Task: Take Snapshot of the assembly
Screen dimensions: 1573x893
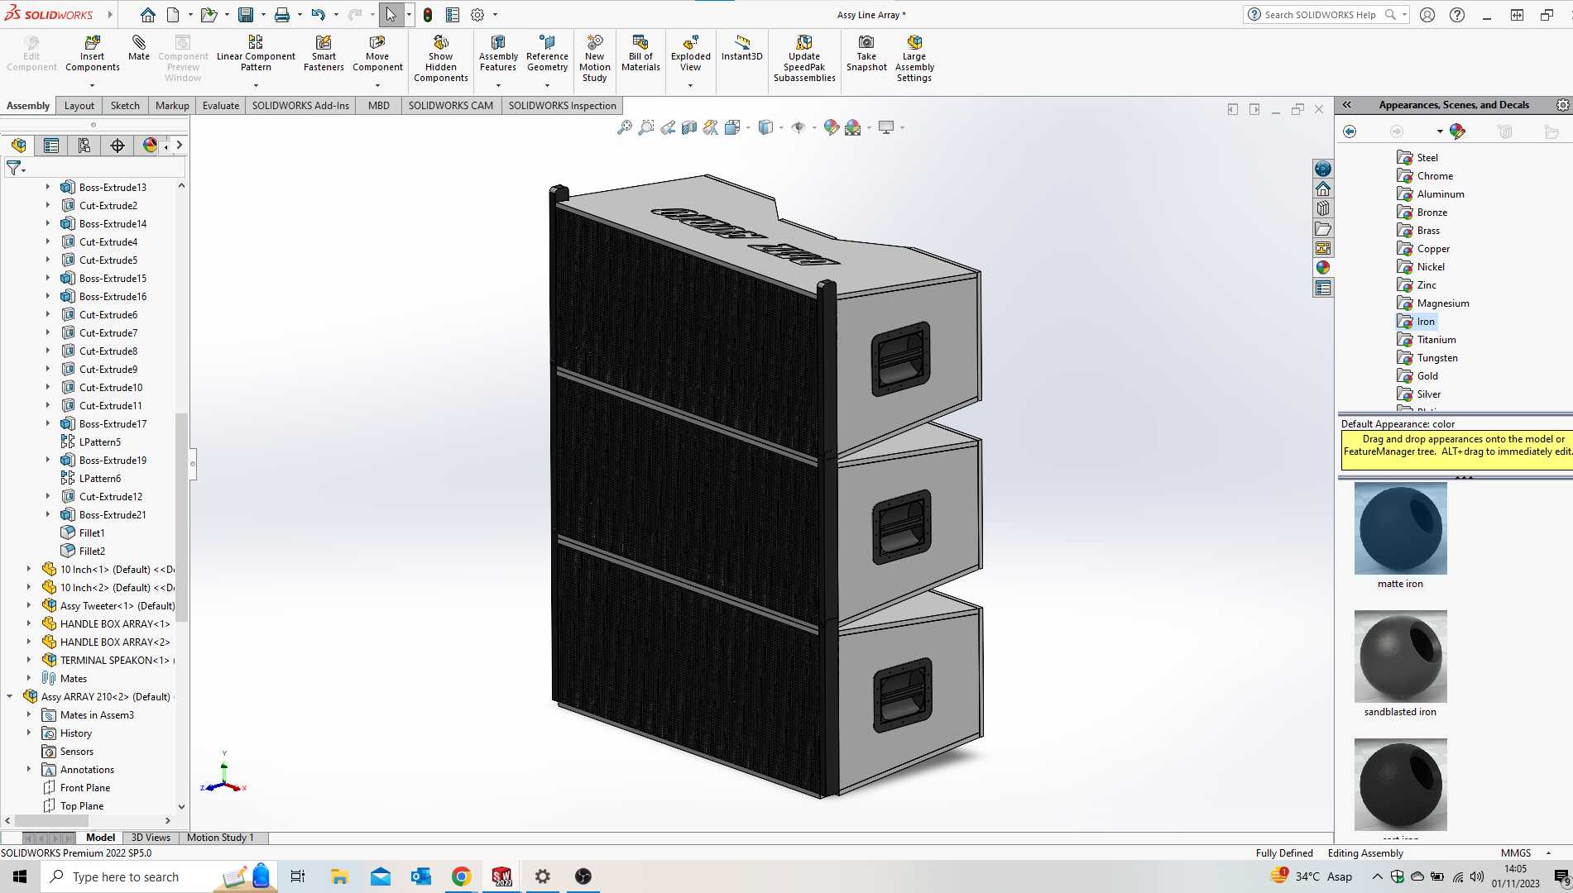Action: [x=866, y=54]
